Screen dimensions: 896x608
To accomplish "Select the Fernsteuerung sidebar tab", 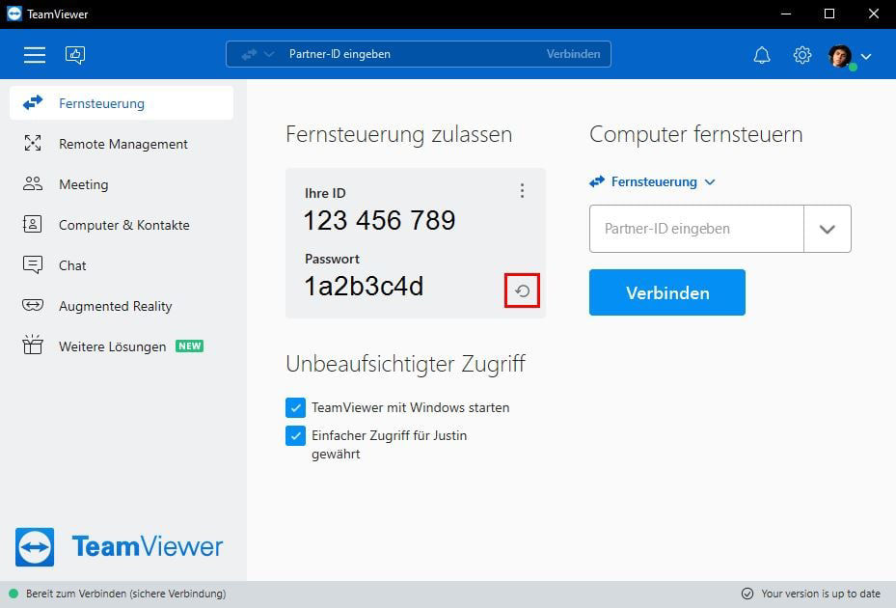I will [122, 103].
